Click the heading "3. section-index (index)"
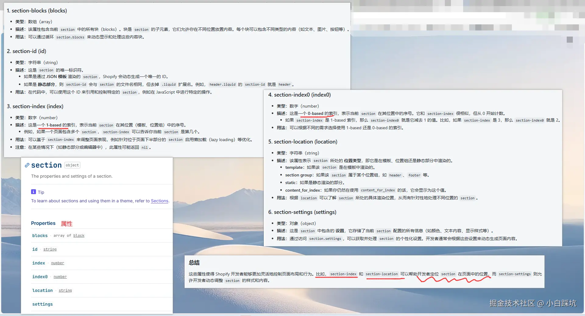Image resolution: width=585 pixels, height=316 pixels. click(35, 106)
